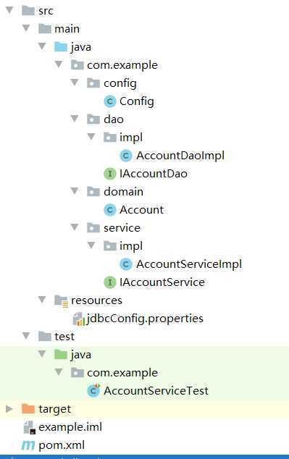This screenshot has height=459, width=289.
Task: Select the main folder label
Action: pyautogui.click(x=67, y=29)
